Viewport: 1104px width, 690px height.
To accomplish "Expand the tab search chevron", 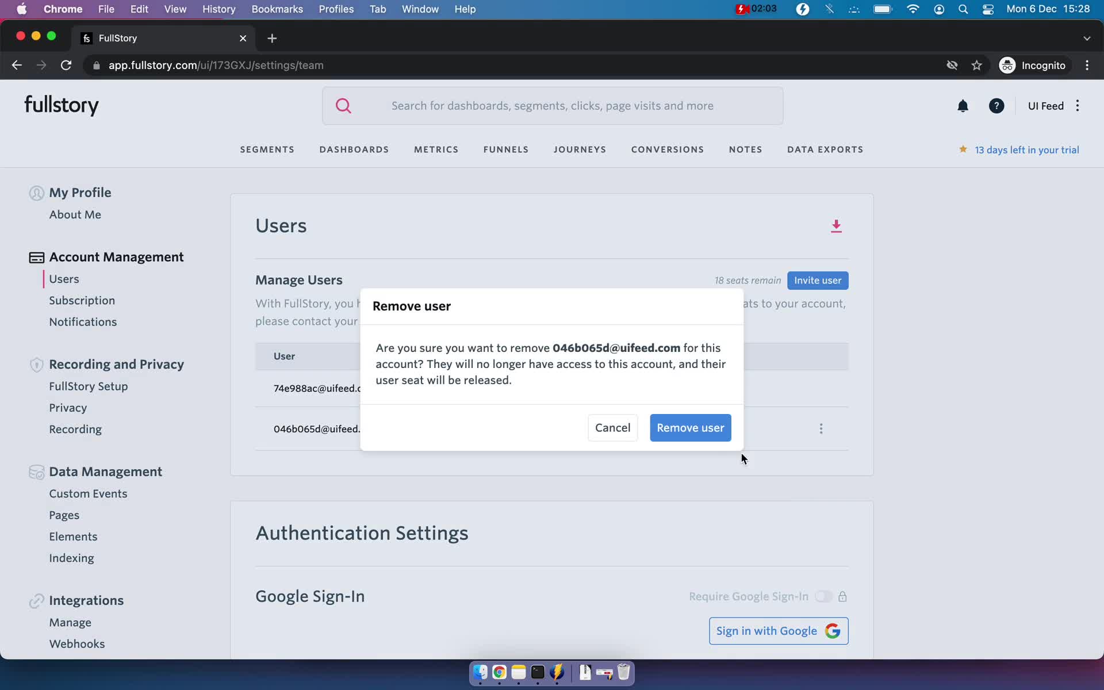I will pyautogui.click(x=1086, y=38).
